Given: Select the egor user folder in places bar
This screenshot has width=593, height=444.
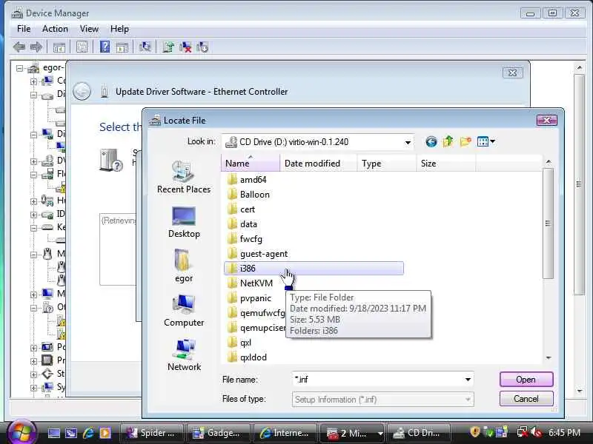Looking at the screenshot, I should [x=184, y=266].
